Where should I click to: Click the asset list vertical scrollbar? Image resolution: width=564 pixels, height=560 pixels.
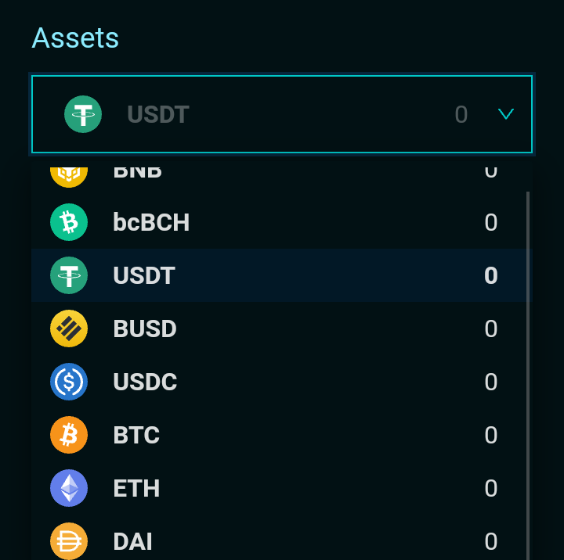[528, 375]
